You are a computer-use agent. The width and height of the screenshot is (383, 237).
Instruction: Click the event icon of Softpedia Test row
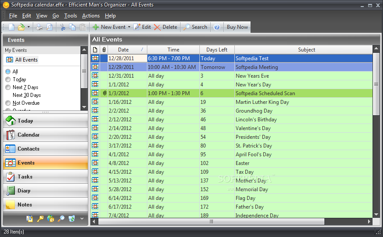pos(95,58)
